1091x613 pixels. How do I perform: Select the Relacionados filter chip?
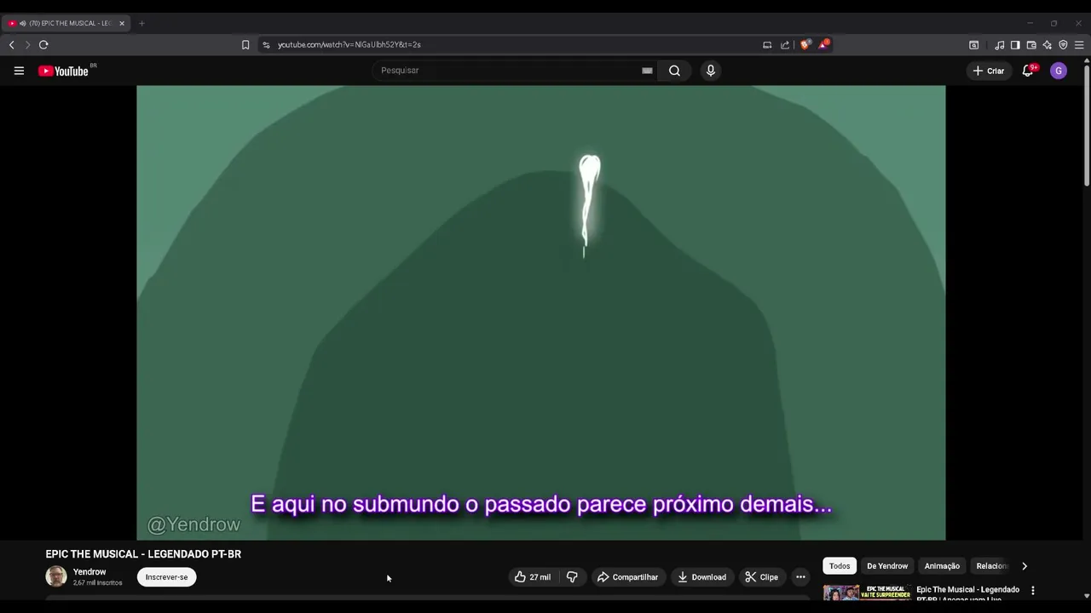[991, 566]
